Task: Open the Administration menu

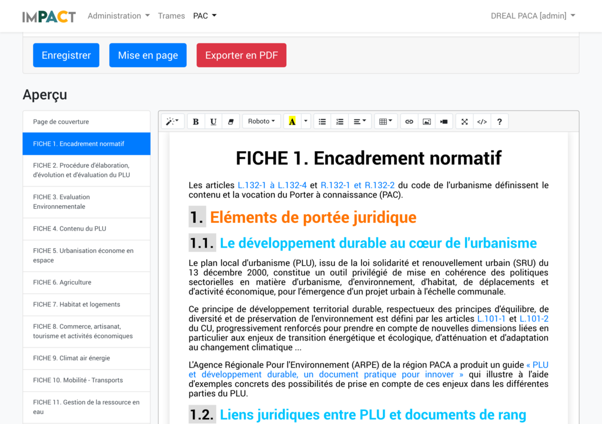Action: pyautogui.click(x=119, y=16)
